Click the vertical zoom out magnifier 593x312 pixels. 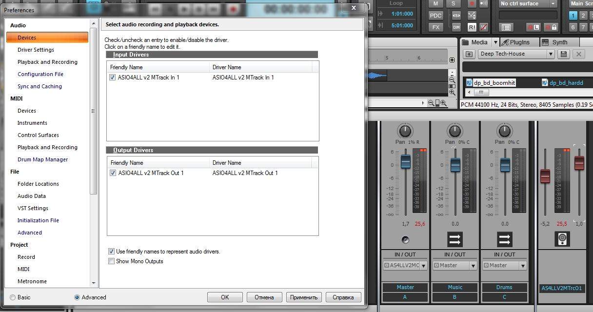[452, 79]
